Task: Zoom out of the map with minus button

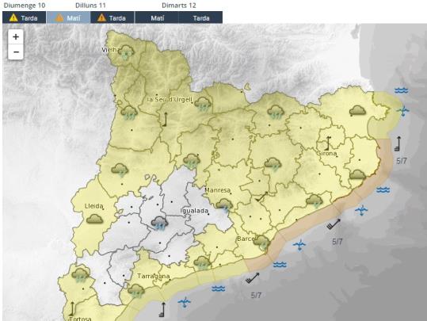Action: pos(16,52)
